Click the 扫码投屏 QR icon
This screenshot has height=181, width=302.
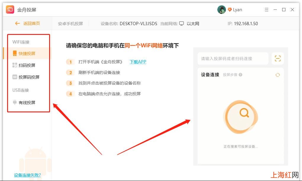tap(15, 65)
